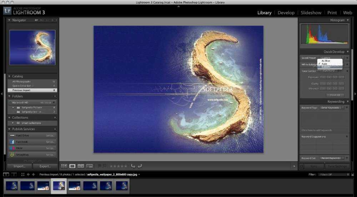357x197 pixels.
Task: Switch to the Slideshow module
Action: pyautogui.click(x=311, y=13)
